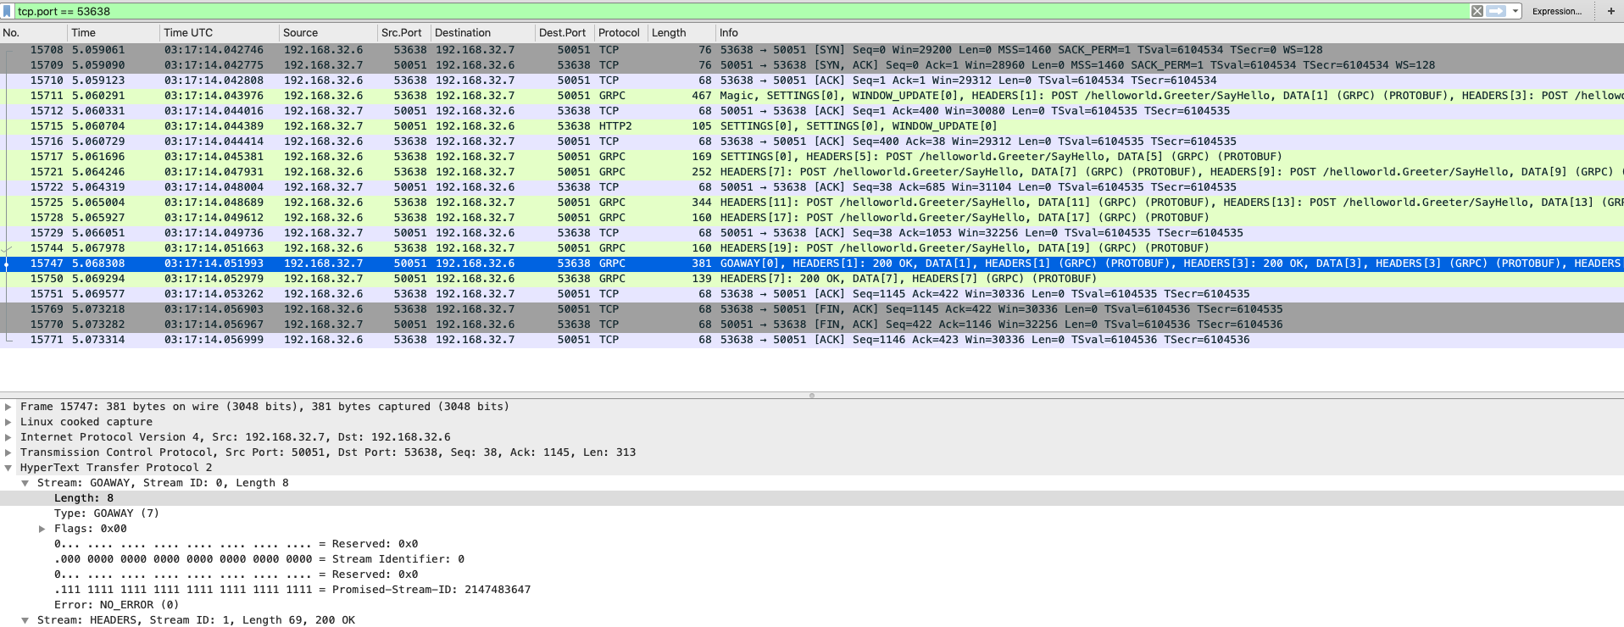The image size is (1624, 627).
Task: Add a filter button with the plus icon
Action: tap(1610, 11)
